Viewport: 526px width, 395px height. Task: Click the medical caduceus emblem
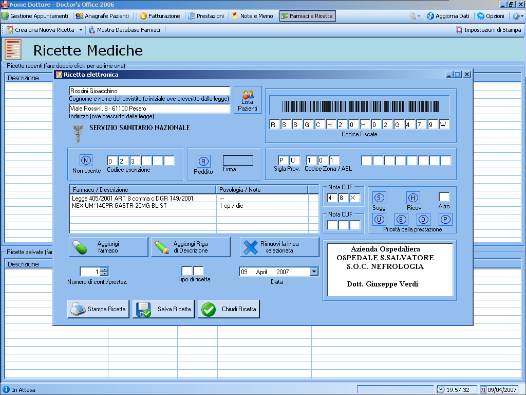coord(78,134)
